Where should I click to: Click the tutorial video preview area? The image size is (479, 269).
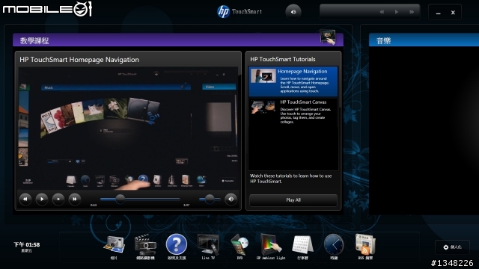128,128
